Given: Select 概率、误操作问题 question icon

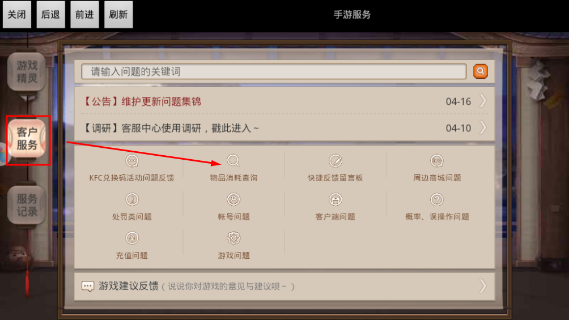Looking at the screenshot, I should pyautogui.click(x=436, y=199).
